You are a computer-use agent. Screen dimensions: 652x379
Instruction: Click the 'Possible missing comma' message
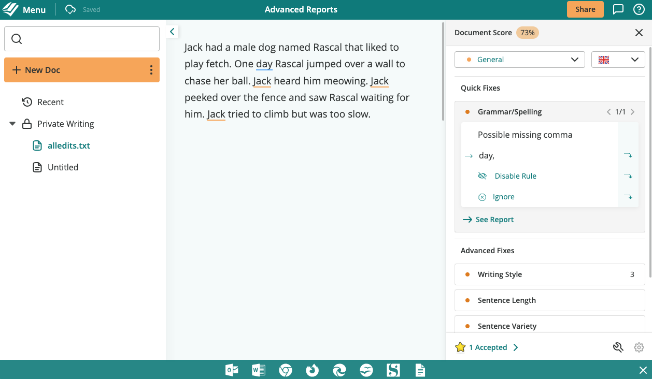click(525, 135)
